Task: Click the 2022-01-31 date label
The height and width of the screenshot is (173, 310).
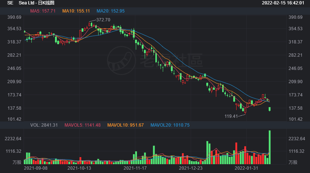Action: point(247,168)
